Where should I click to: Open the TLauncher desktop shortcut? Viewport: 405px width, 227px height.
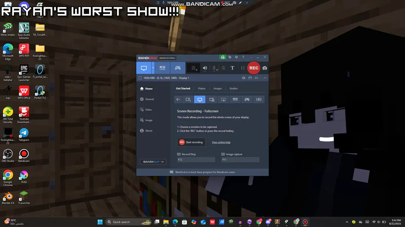[24, 198]
